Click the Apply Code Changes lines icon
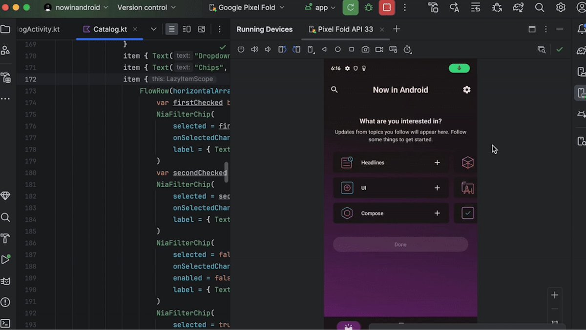 476,7
